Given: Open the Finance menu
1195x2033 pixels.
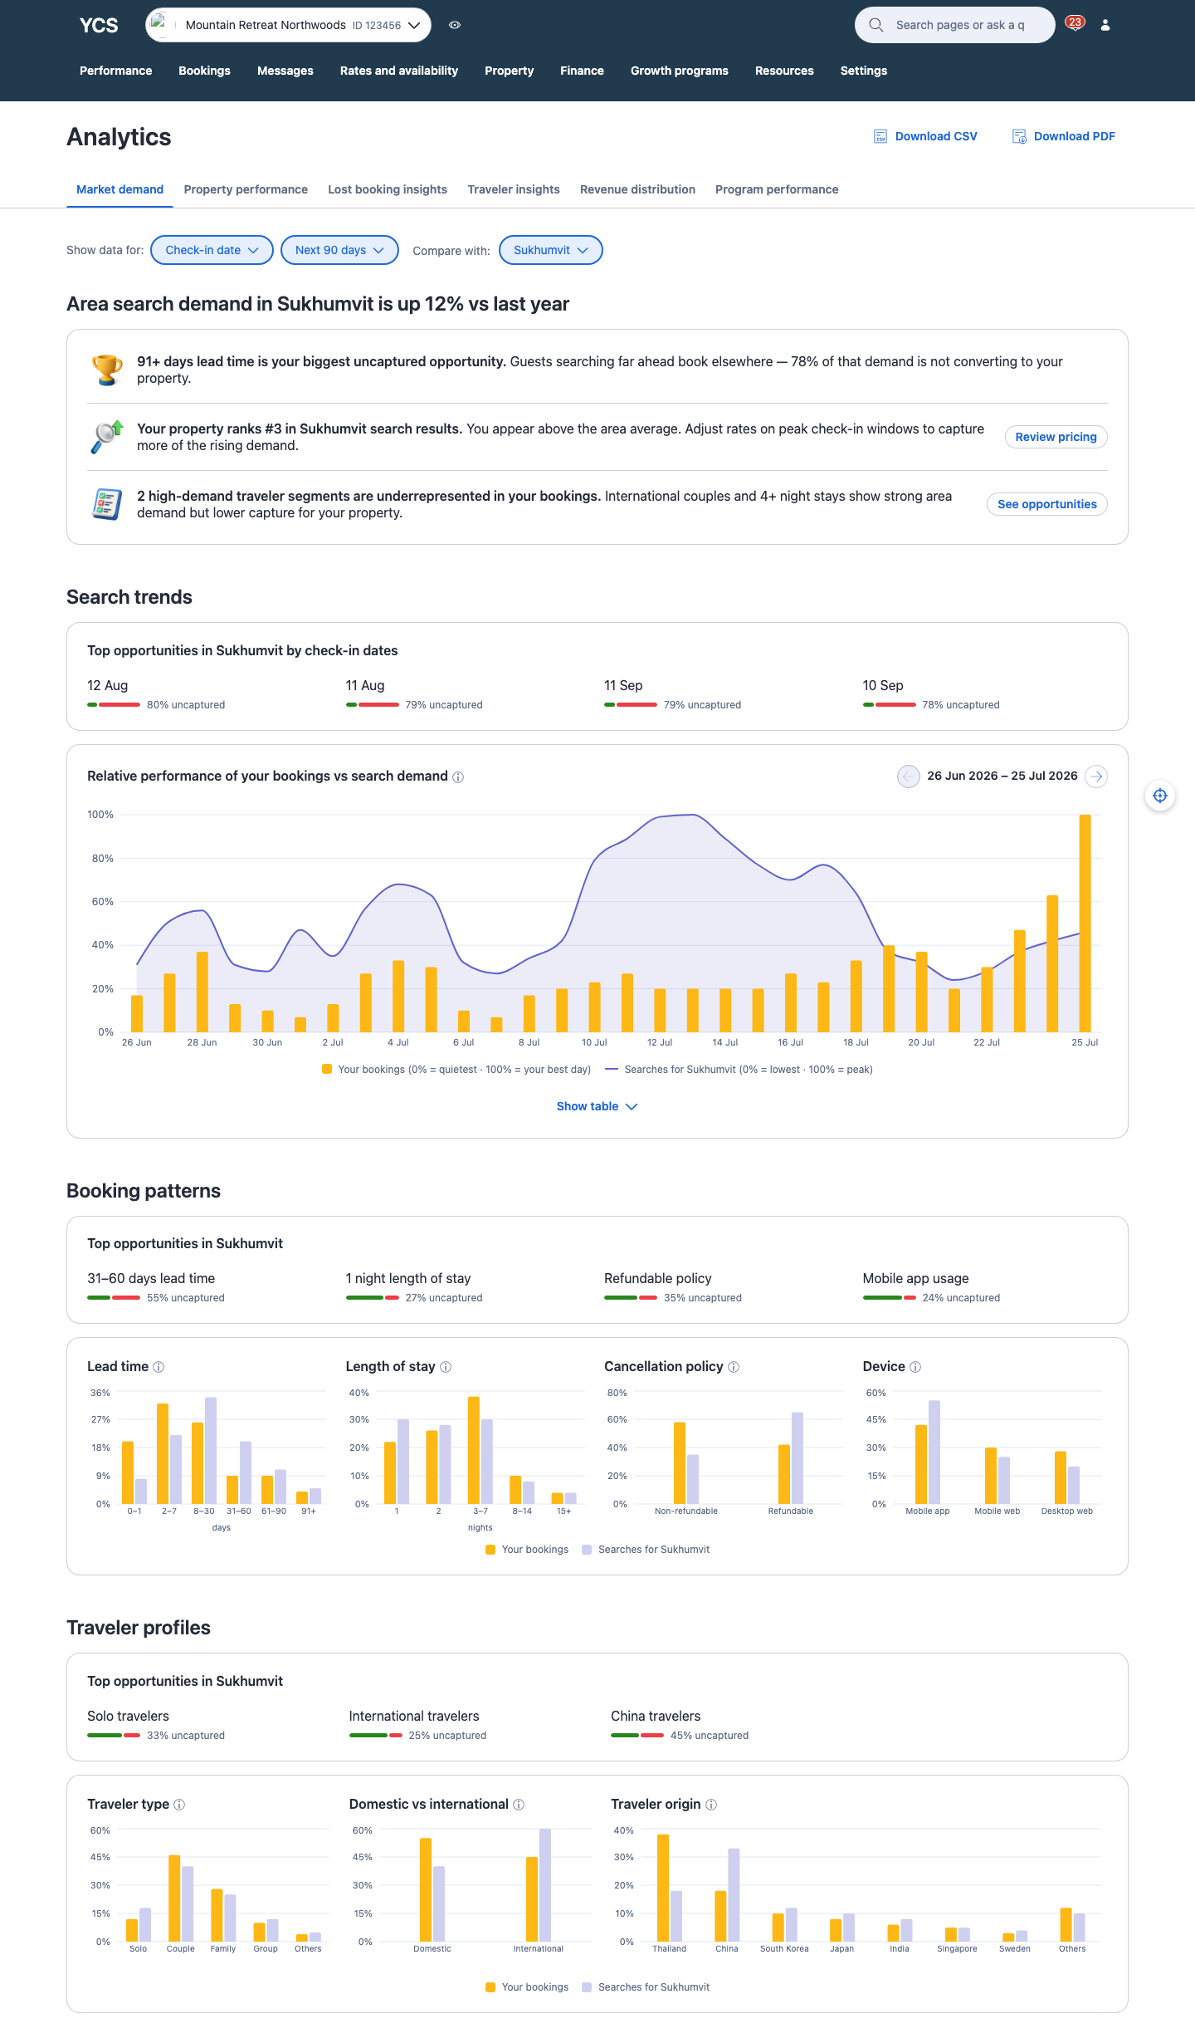Looking at the screenshot, I should [x=582, y=71].
